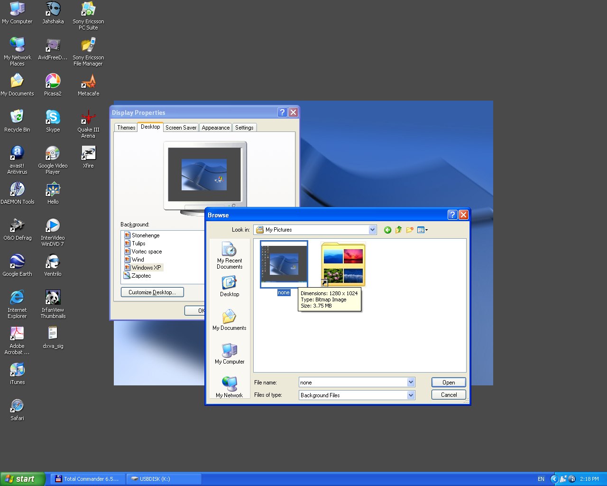
Task: Launch Google Earth shortcut
Action: pos(17,265)
